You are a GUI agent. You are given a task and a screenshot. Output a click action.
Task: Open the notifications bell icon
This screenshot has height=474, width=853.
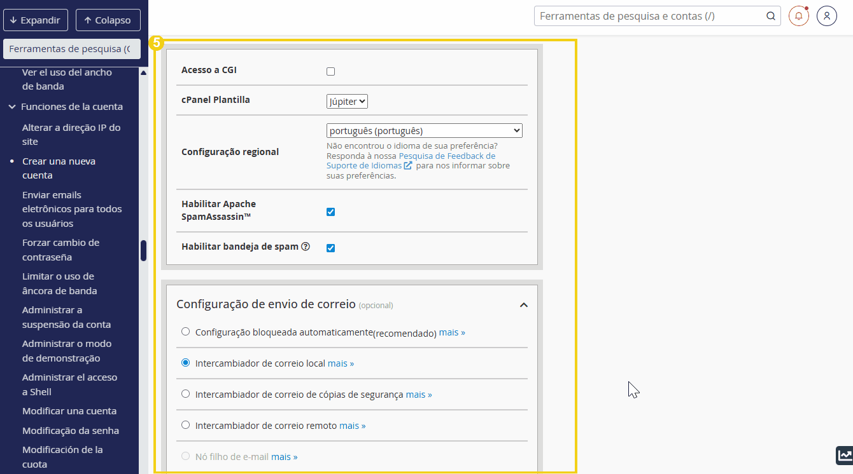tap(798, 16)
